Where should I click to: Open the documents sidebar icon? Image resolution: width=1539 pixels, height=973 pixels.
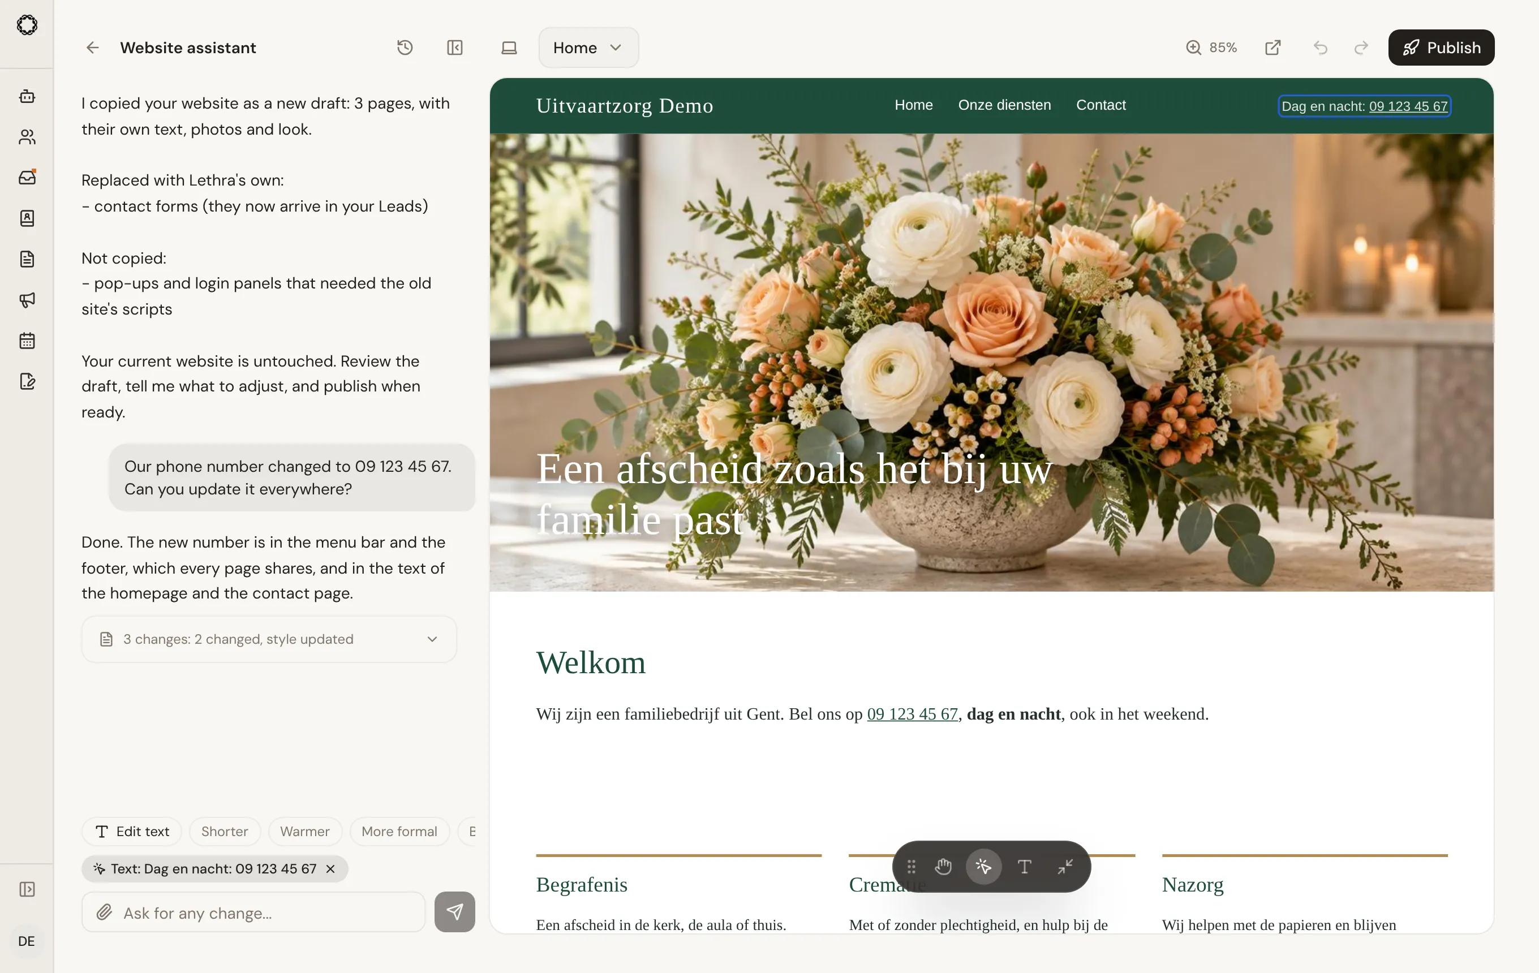pyautogui.click(x=27, y=260)
